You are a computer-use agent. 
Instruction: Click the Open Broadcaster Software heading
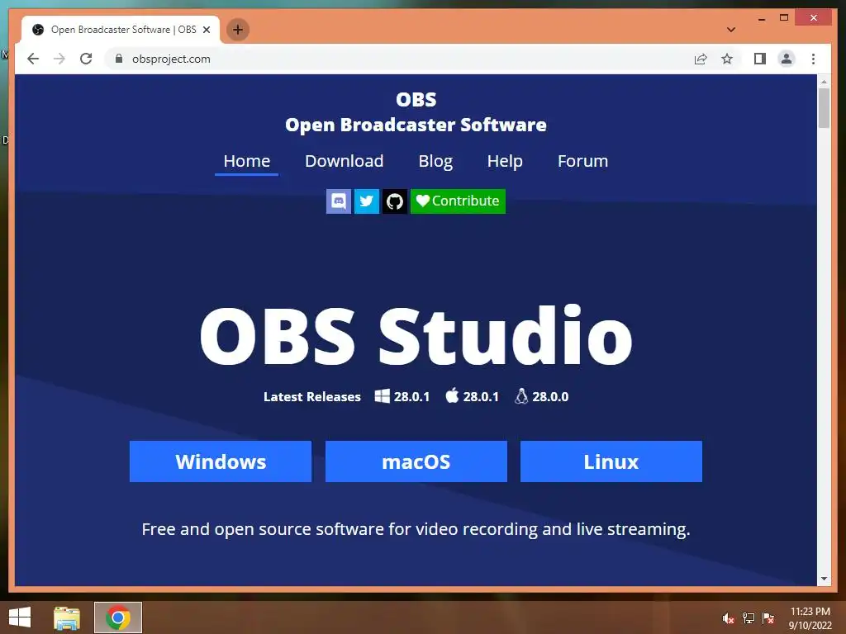click(x=416, y=125)
